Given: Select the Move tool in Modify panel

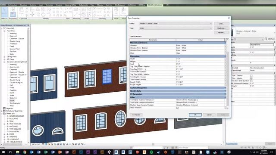Looking at the screenshot, I should (x=32, y=14).
